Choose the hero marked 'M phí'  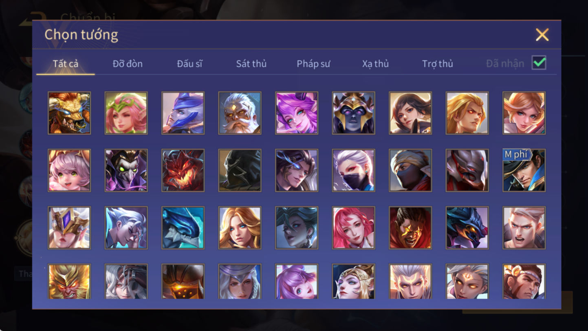click(x=524, y=170)
